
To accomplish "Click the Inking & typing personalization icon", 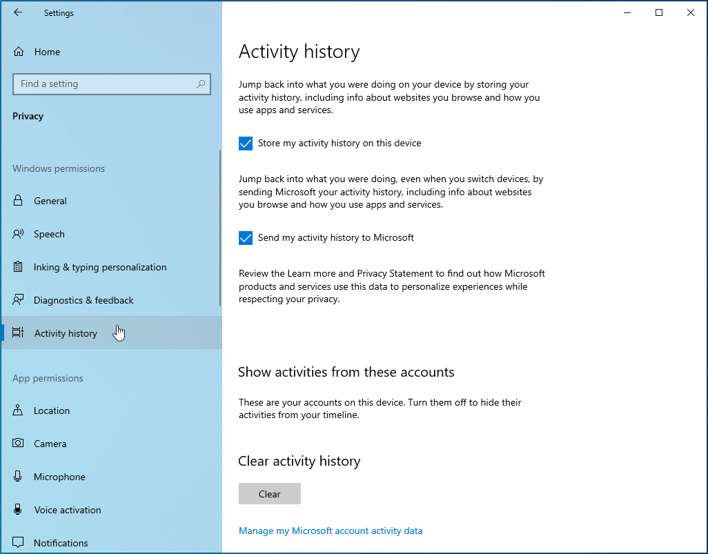I will pyautogui.click(x=19, y=267).
